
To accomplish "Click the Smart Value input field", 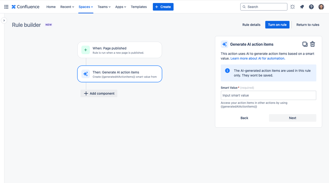I will pyautogui.click(x=268, y=95).
